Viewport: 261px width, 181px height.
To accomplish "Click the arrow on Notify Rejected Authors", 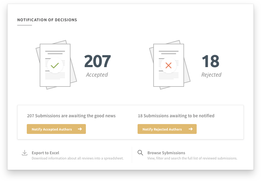I will pyautogui.click(x=191, y=129).
